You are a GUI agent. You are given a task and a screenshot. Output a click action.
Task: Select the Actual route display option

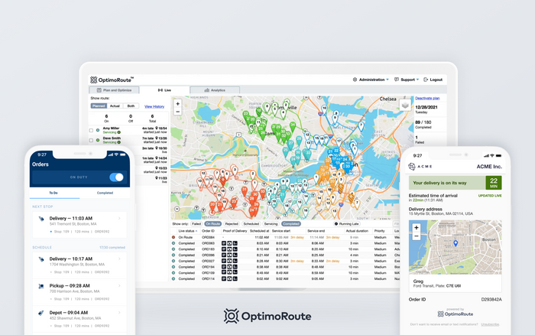[116, 106]
